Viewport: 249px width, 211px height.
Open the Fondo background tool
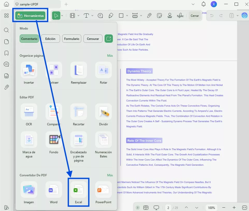click(x=54, y=143)
